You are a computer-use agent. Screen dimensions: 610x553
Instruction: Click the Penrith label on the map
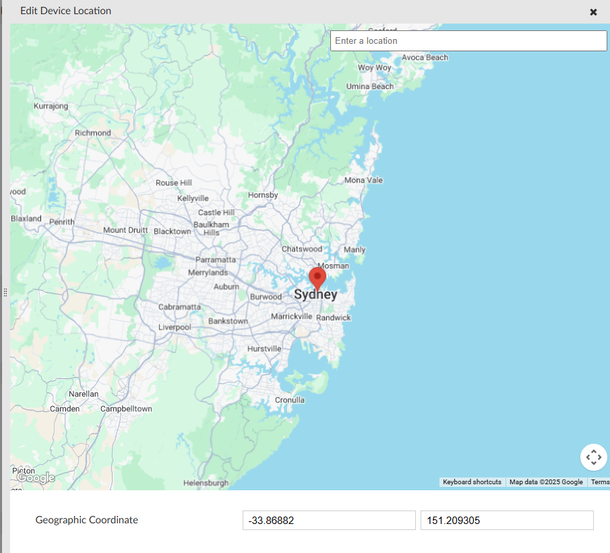click(x=62, y=222)
